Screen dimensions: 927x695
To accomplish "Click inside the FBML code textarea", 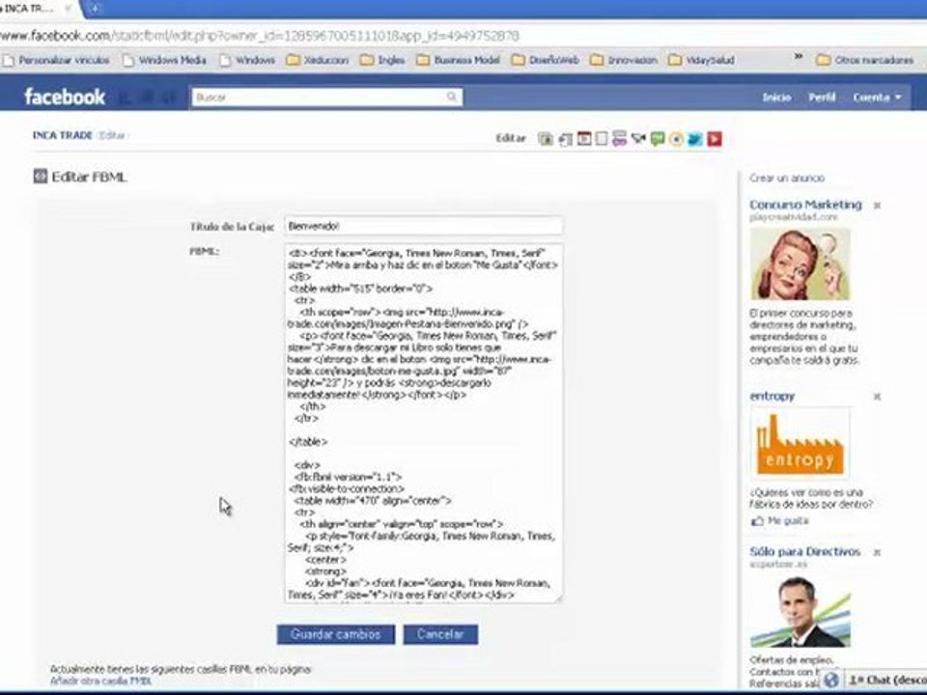I will pos(423,423).
